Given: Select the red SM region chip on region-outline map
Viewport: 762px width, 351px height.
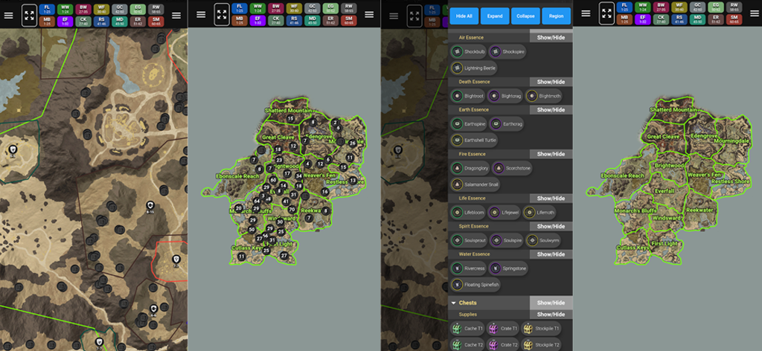Looking at the screenshot, I should click(734, 20).
